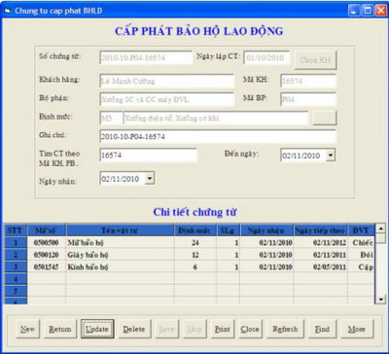389x354 pixels.
Task: Click grid scrollbar up arrow
Action: [381, 228]
